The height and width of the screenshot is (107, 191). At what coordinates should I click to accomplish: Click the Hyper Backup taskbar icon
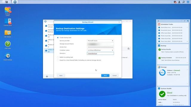(x=15, y=2)
